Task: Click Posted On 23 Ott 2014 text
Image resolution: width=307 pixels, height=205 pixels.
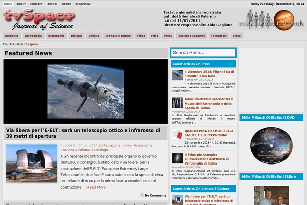Action: tap(186, 167)
